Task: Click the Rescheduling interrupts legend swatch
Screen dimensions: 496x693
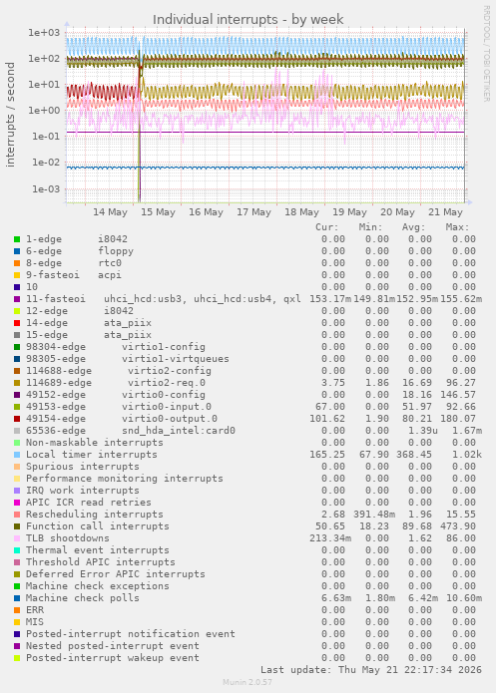Action: (x=17, y=515)
